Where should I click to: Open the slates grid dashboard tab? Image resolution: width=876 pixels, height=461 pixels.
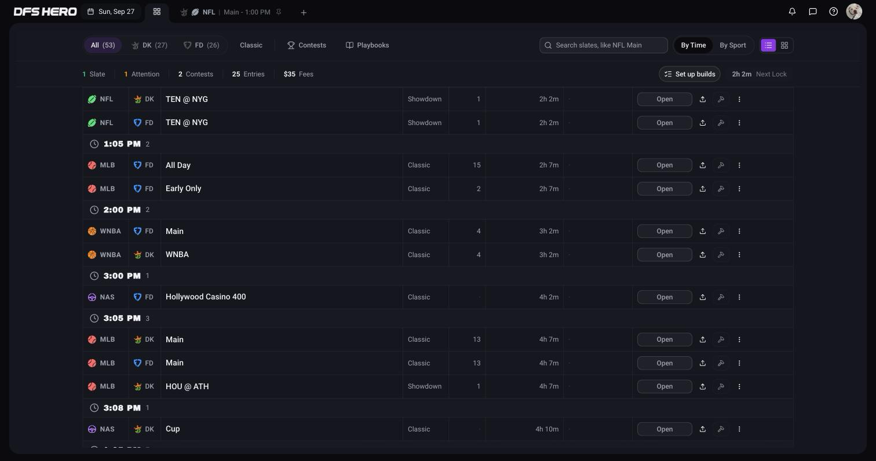(x=156, y=12)
